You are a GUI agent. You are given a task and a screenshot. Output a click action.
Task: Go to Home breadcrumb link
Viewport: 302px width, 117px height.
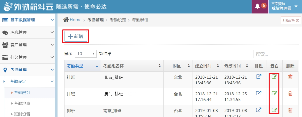[x=76, y=20]
